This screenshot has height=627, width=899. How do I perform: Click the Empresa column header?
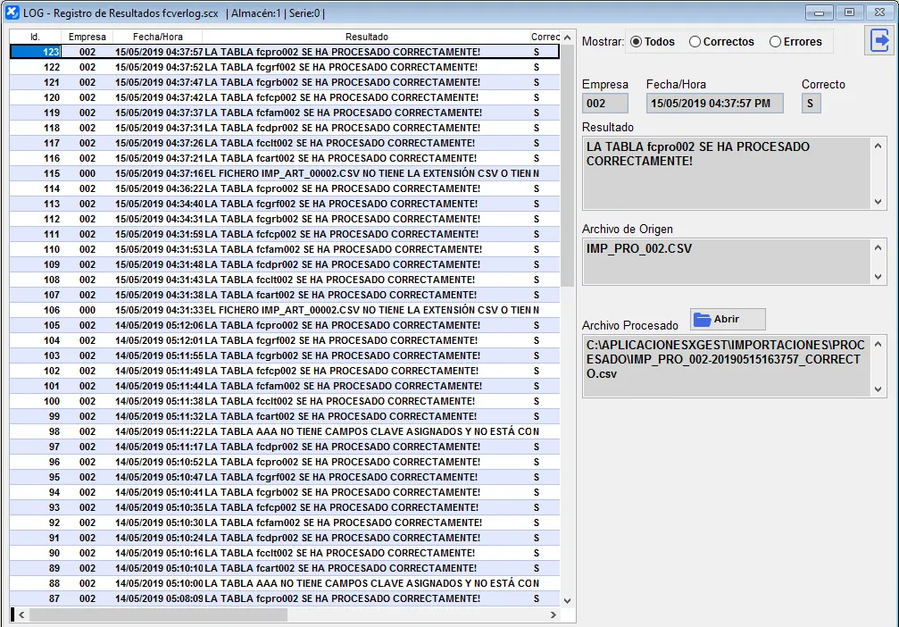87,37
